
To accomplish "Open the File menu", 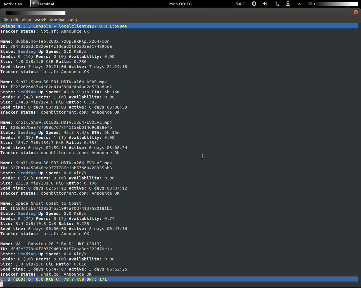I will (x=5, y=20).
